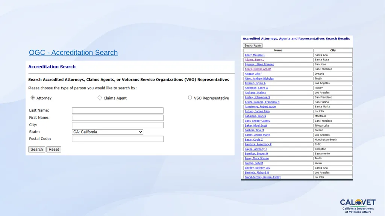Screen dimensions: 385x216
Task: Open the Armstrong, Robert Wade link
Action: coord(260,107)
